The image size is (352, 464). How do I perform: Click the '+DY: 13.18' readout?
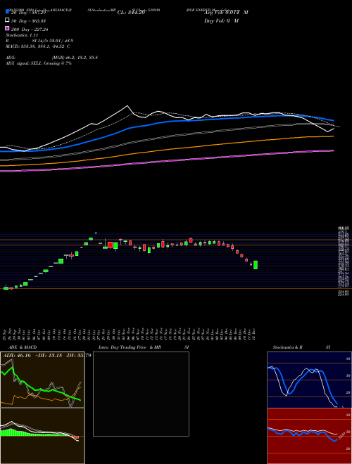click(x=49, y=355)
